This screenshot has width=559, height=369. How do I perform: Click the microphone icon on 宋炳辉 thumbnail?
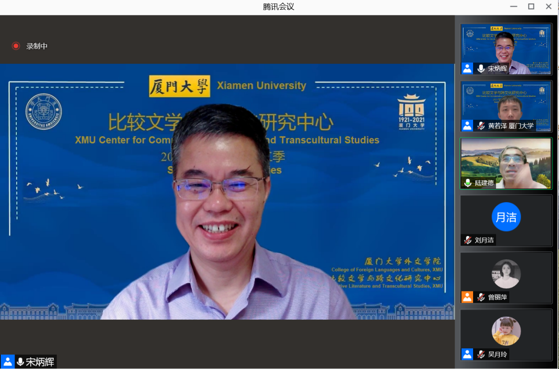(x=481, y=69)
